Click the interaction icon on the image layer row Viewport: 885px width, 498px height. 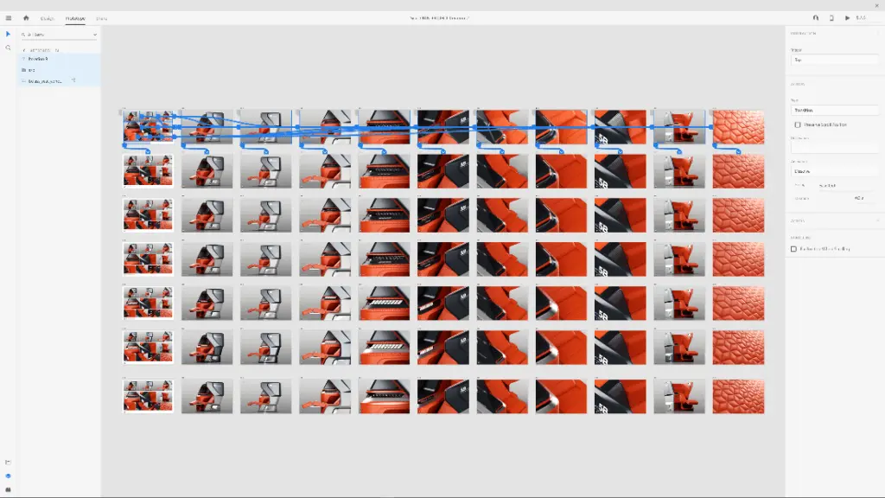pos(73,80)
